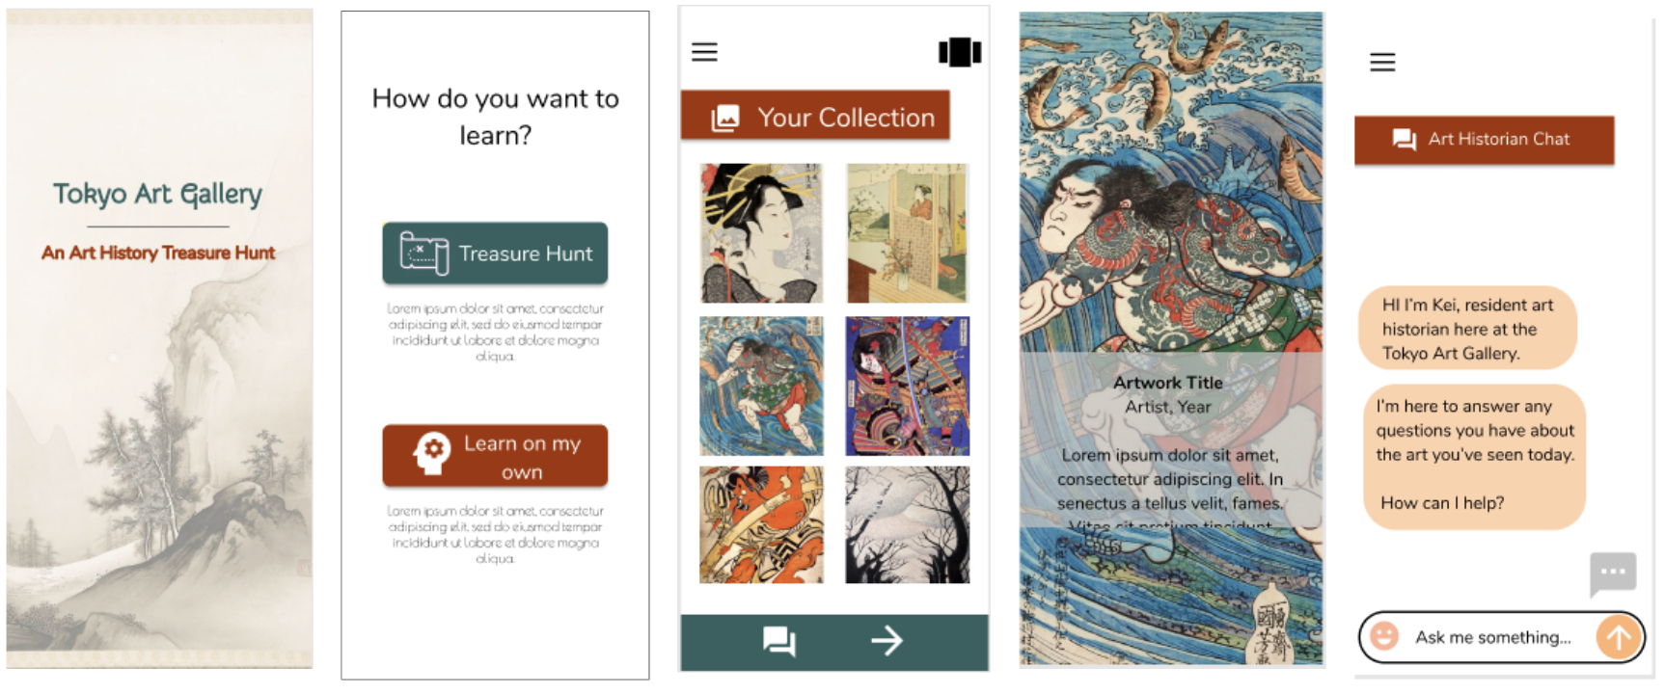The width and height of the screenshot is (1665, 694).
Task: Open the woman at window artwork thumbnail
Action: point(908,233)
